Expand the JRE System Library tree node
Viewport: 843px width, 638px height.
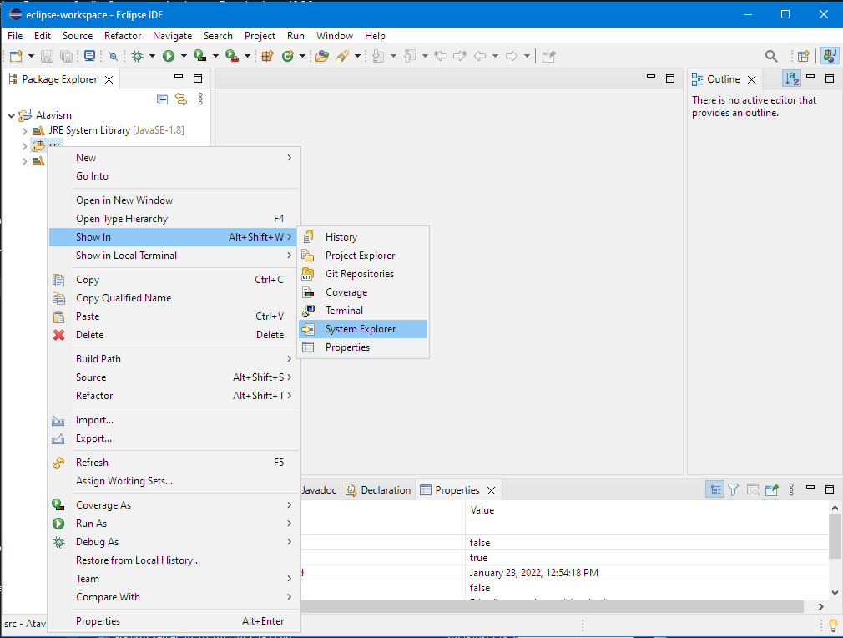[24, 130]
